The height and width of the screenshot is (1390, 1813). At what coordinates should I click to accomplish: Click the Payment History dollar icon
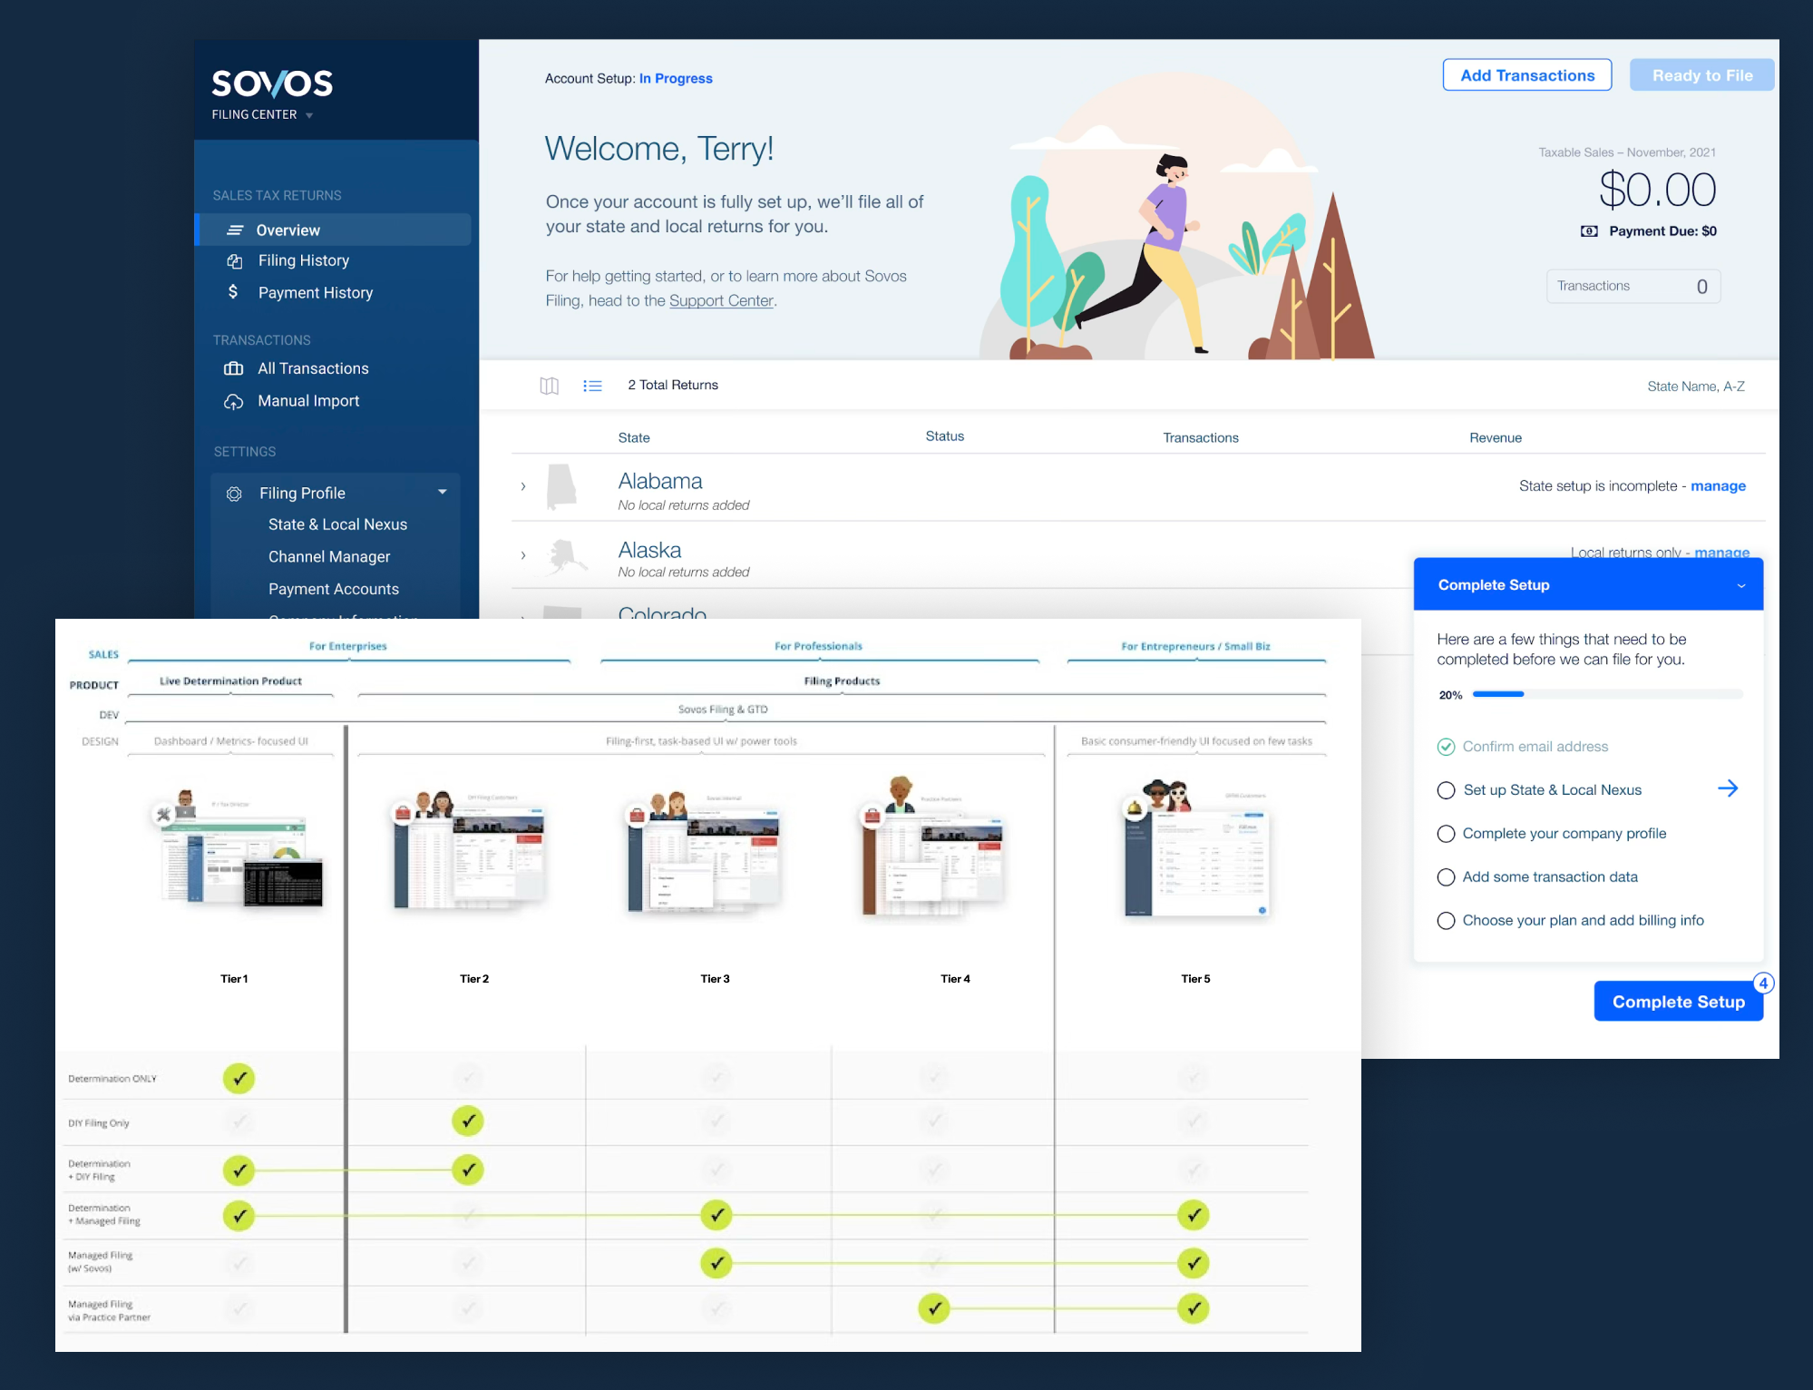click(x=233, y=291)
